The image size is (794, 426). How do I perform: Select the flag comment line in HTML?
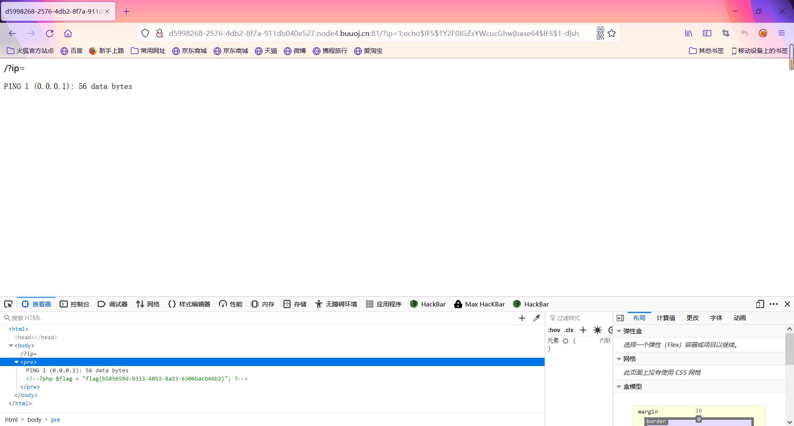pos(137,379)
